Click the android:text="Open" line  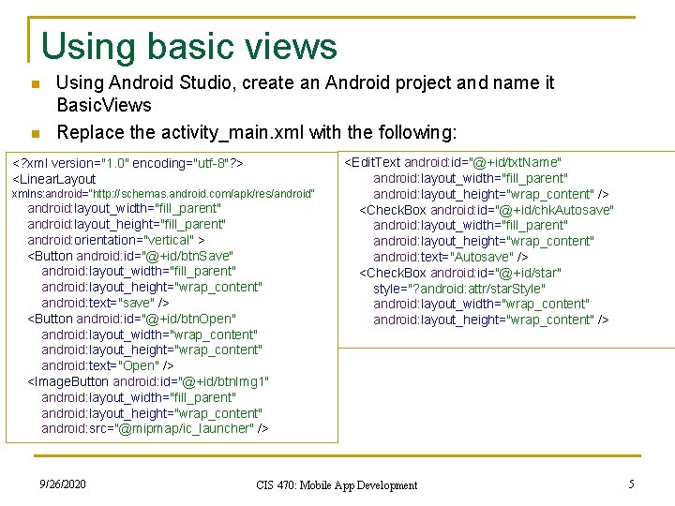tap(108, 365)
